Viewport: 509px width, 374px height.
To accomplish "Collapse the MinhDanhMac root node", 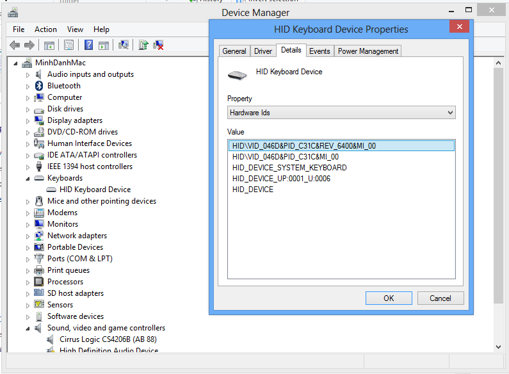I will pyautogui.click(x=15, y=63).
